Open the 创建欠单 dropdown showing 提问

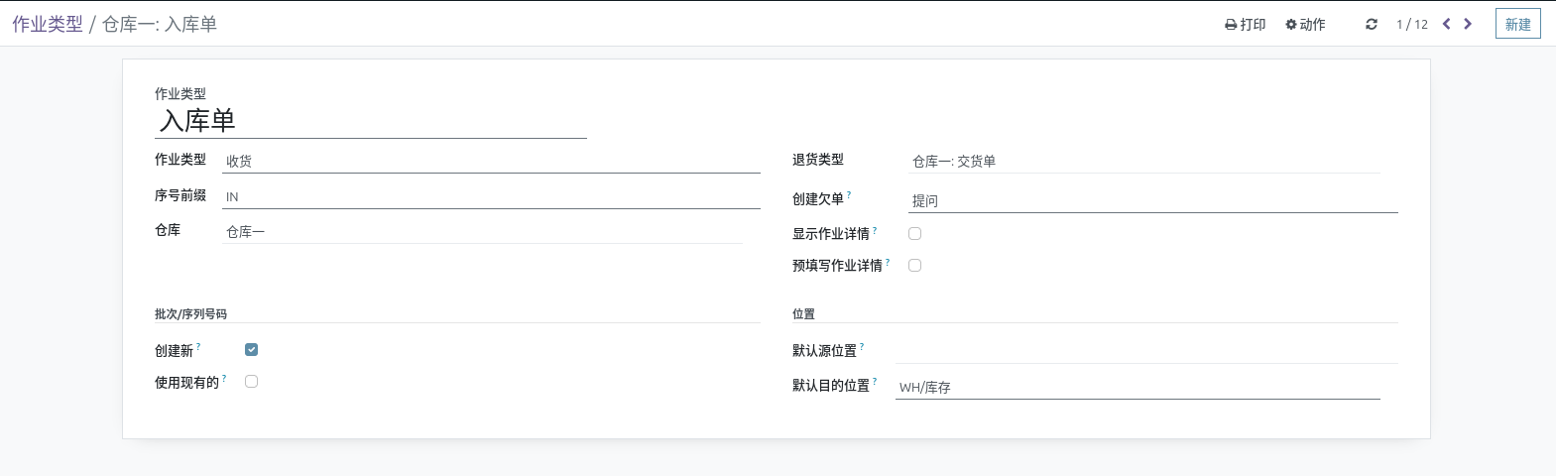[1153, 200]
